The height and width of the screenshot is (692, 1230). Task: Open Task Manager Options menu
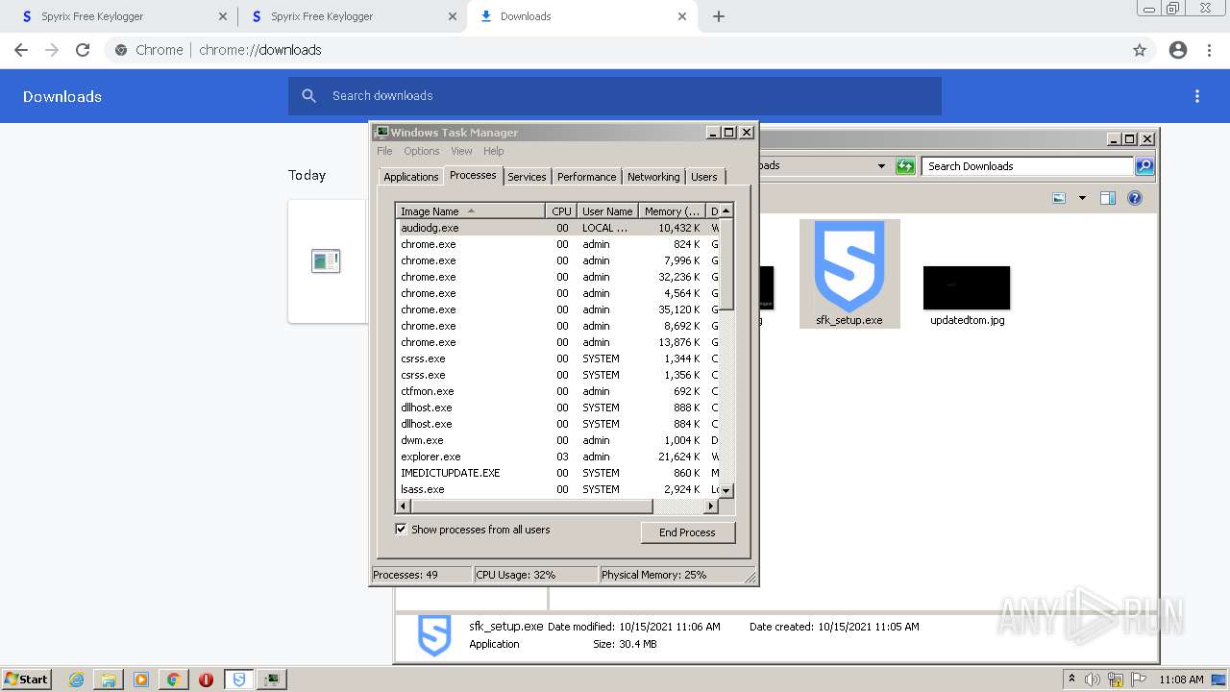421,151
